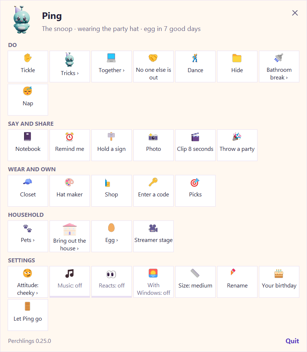Click the pet status line about the party hat

tap(121, 29)
